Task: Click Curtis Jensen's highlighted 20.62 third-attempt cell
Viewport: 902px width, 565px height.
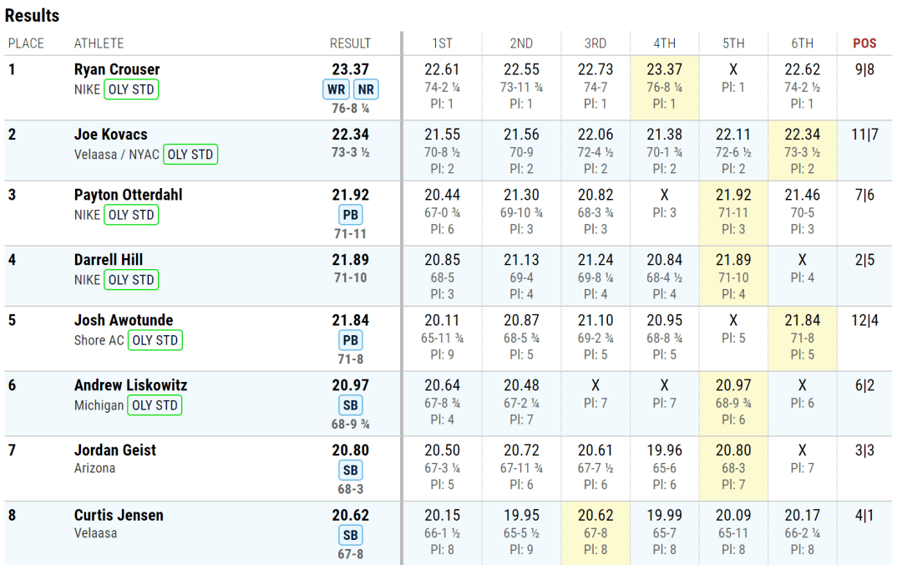Action: click(x=595, y=532)
